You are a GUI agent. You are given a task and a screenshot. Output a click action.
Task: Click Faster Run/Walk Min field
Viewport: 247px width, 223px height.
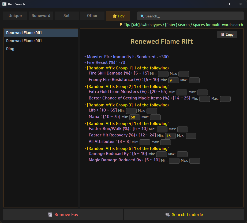point(162,129)
